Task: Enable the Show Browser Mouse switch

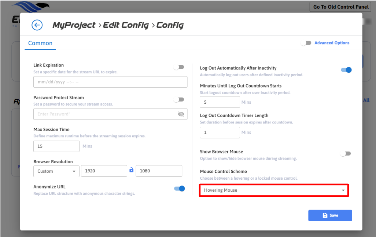Action: 345,154
